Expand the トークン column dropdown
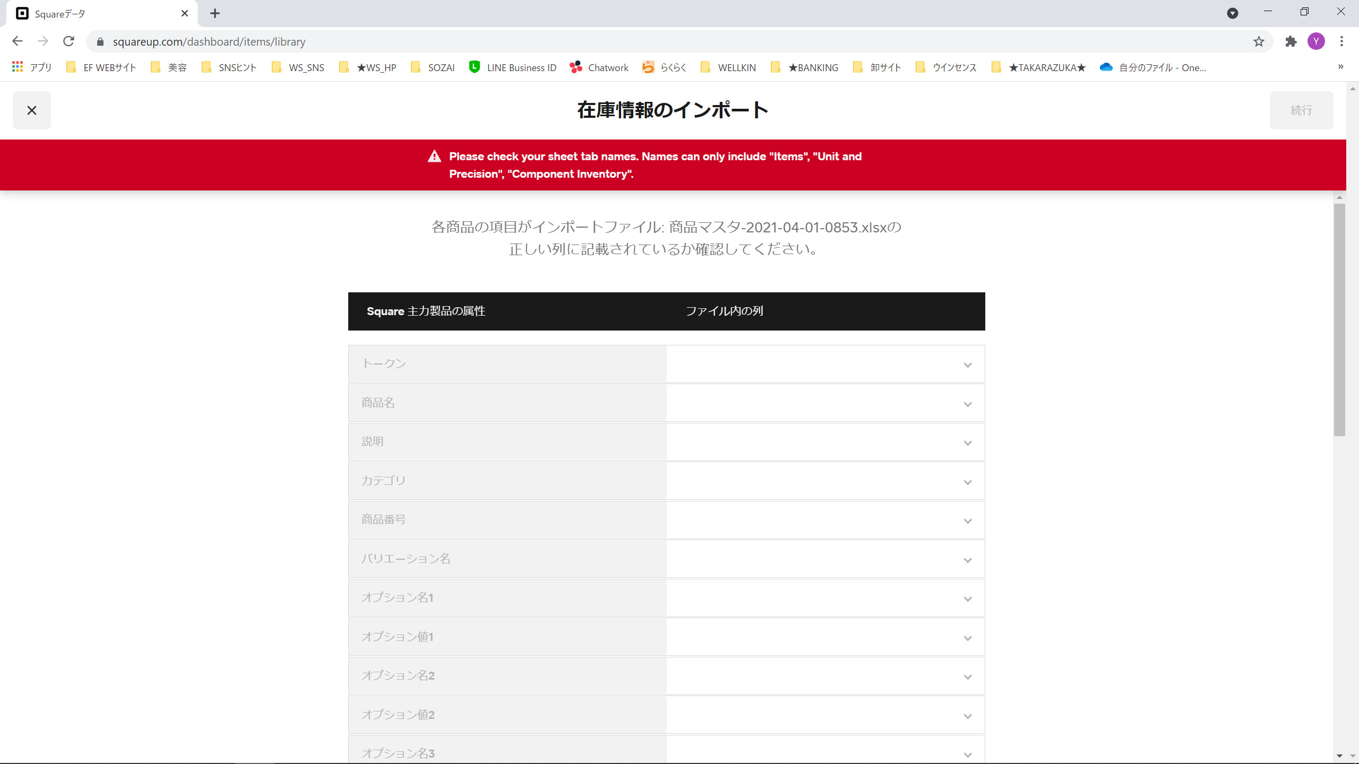1359x764 pixels. tap(825, 364)
